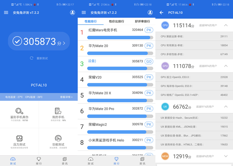Tap Bluetooth status icon on score screen
Screen dimensions: 233x166
57,5
